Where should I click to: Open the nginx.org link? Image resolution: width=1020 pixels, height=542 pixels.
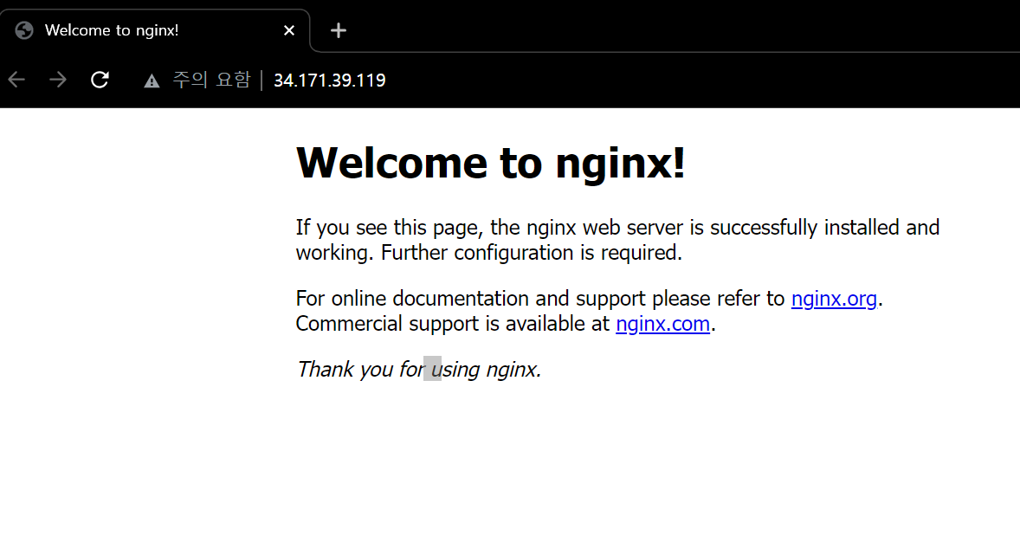pyautogui.click(x=834, y=299)
